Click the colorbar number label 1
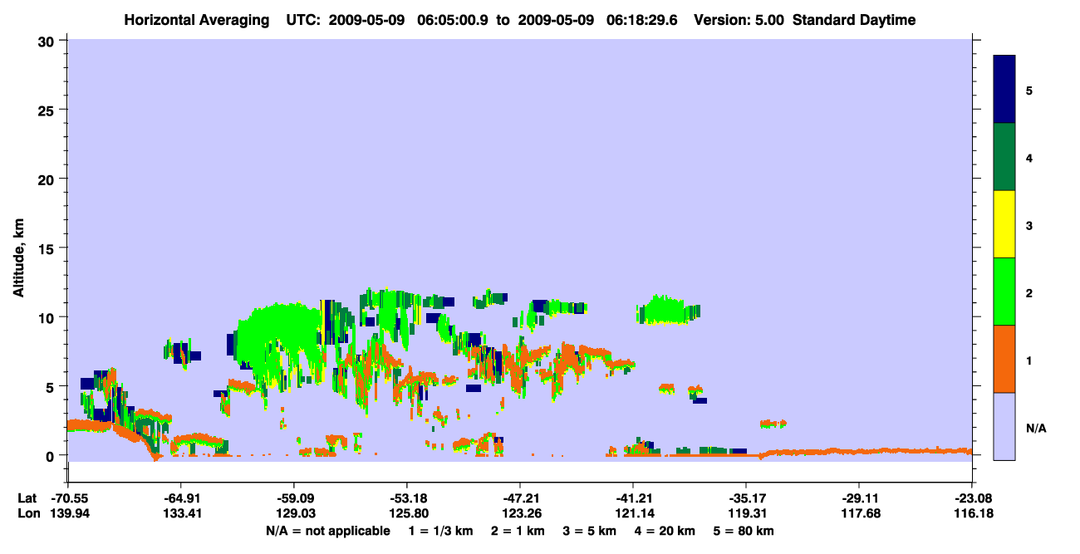1080x554 pixels. 1029,360
